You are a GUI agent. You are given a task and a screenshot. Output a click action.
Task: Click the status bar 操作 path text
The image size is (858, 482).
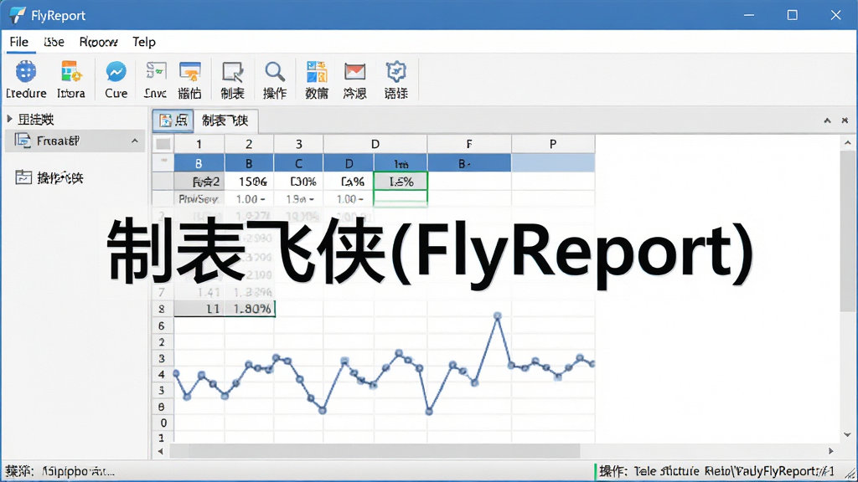(x=717, y=471)
